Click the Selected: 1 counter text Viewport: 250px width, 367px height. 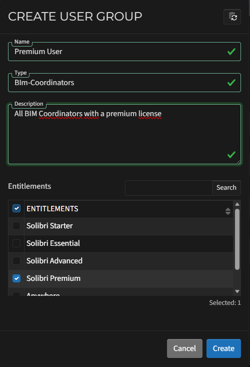[x=225, y=302]
